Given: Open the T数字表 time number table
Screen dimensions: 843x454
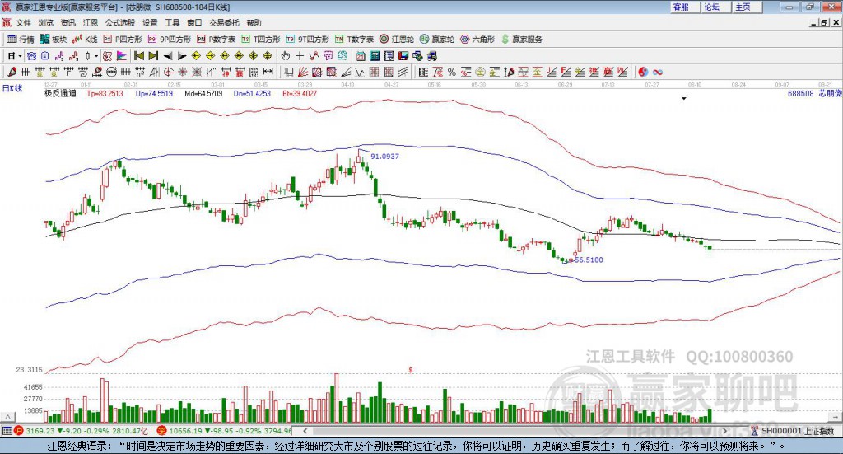Looking at the screenshot, I should point(354,40).
